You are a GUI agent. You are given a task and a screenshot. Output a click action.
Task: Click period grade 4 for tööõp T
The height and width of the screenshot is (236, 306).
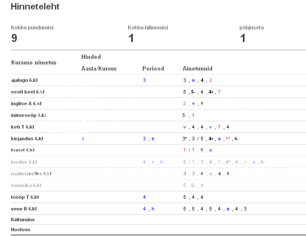click(144, 197)
